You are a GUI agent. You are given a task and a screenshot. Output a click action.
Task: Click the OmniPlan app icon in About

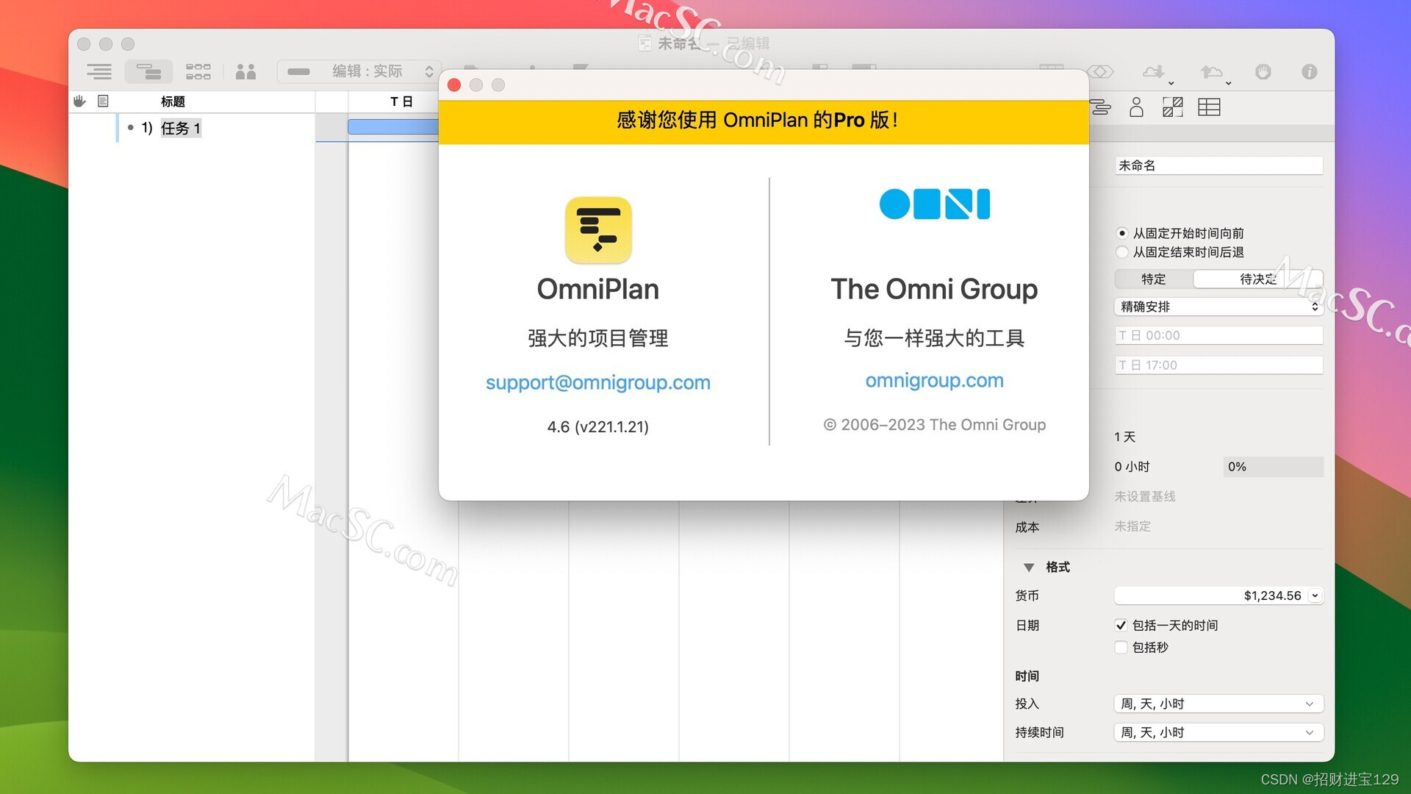click(598, 229)
